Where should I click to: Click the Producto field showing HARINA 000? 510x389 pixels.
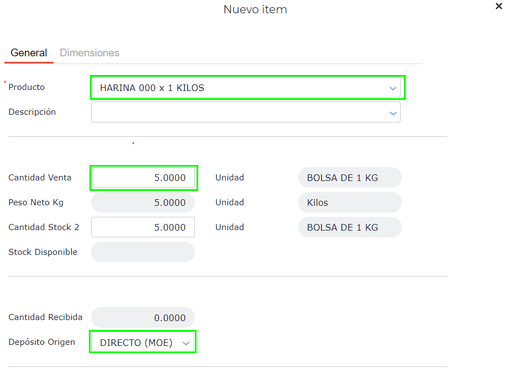(237, 88)
